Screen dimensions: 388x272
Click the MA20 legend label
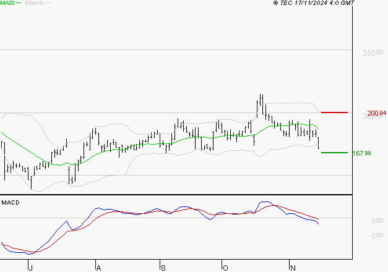[7, 4]
